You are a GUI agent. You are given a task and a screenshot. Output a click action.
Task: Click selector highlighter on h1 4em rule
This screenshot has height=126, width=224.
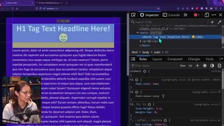click(x=136, y=80)
